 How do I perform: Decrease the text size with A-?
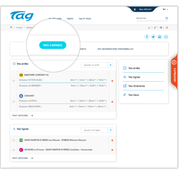(x=149, y=28)
